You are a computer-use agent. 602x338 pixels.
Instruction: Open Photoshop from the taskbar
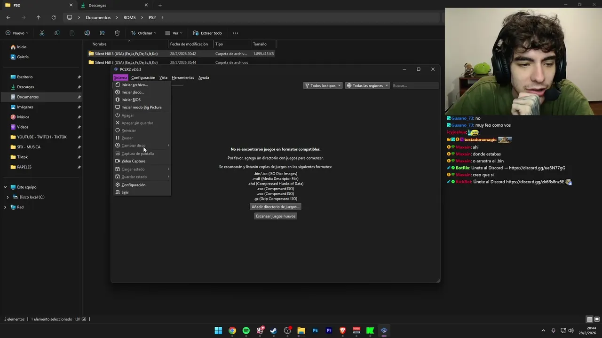tap(315, 330)
